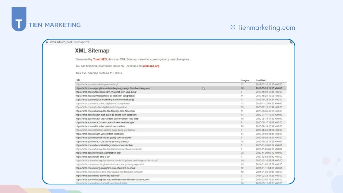Open the marketing-online-la-gi URL

pos(97,84)
